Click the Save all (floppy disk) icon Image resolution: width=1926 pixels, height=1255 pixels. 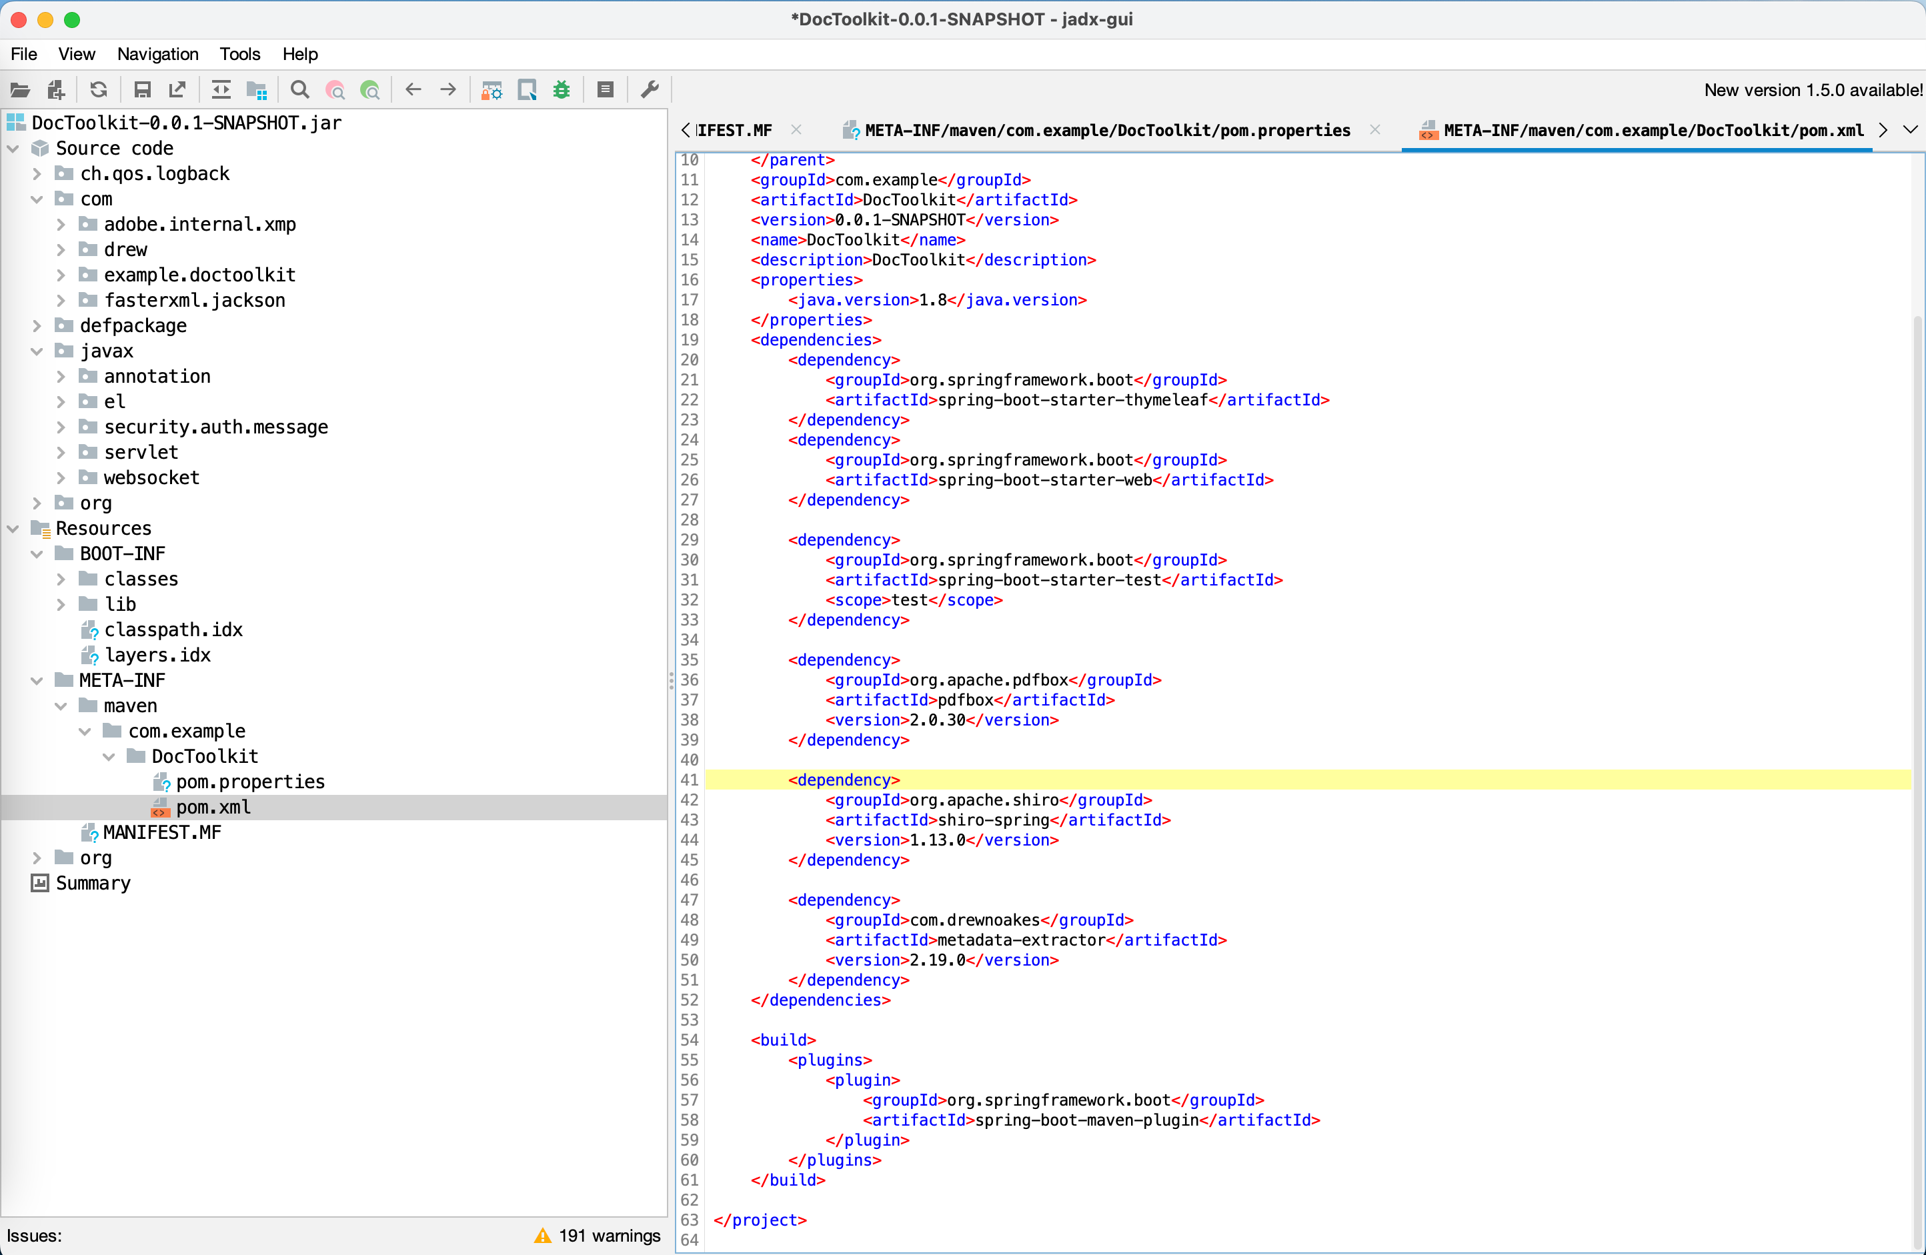tap(143, 90)
